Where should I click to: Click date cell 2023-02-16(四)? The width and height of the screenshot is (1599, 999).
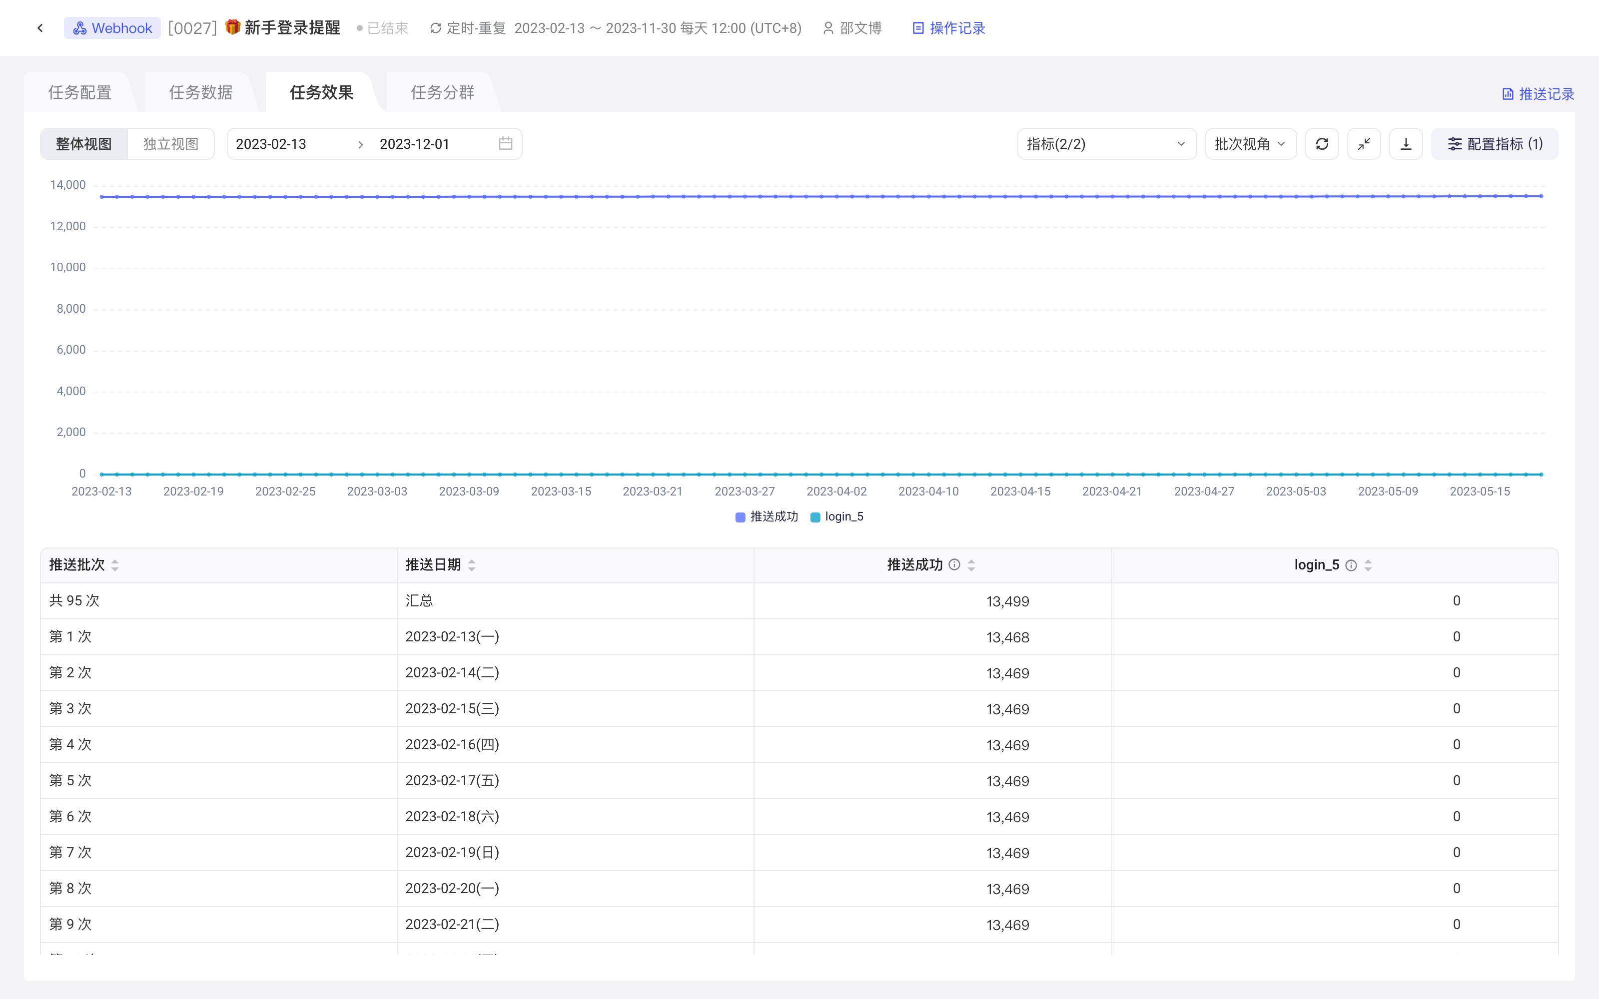click(x=453, y=745)
